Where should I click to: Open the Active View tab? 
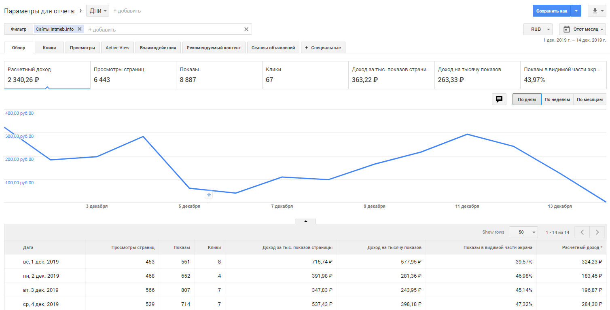[117, 48]
